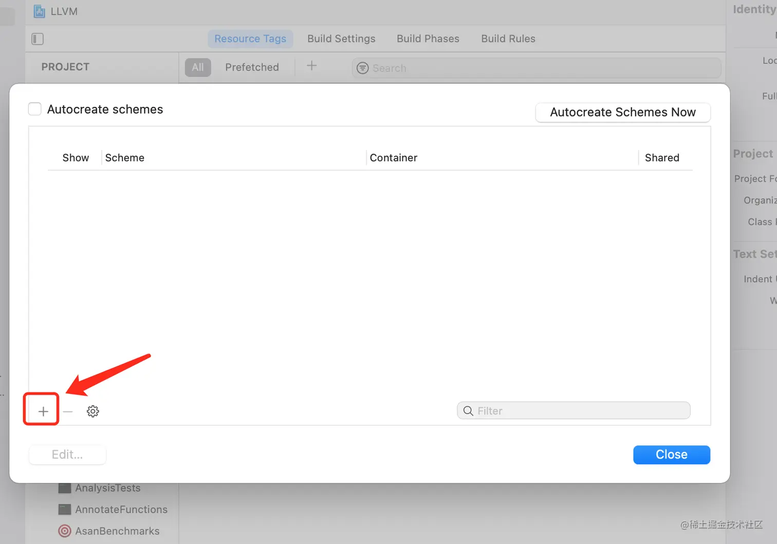Select the All resource tags filter
The image size is (777, 544).
[x=198, y=67]
